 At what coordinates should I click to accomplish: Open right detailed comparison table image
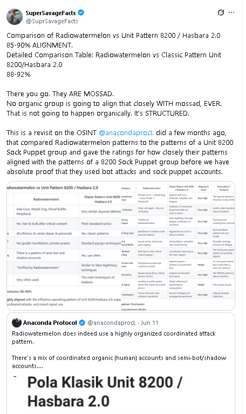[178, 246]
